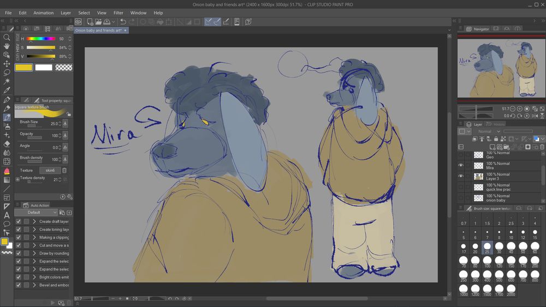Select brush size 2000 preset

[511, 290]
